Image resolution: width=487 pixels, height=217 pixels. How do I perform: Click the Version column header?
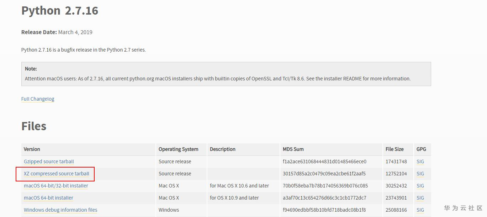click(32, 149)
